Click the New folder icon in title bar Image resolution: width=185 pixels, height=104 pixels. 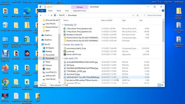pyautogui.click(x=48, y=7)
